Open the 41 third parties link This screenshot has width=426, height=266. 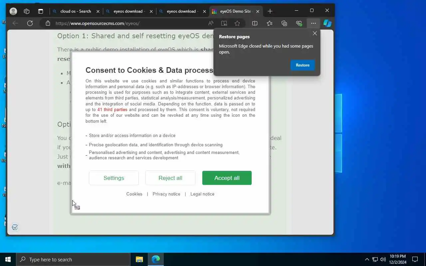pos(112,109)
